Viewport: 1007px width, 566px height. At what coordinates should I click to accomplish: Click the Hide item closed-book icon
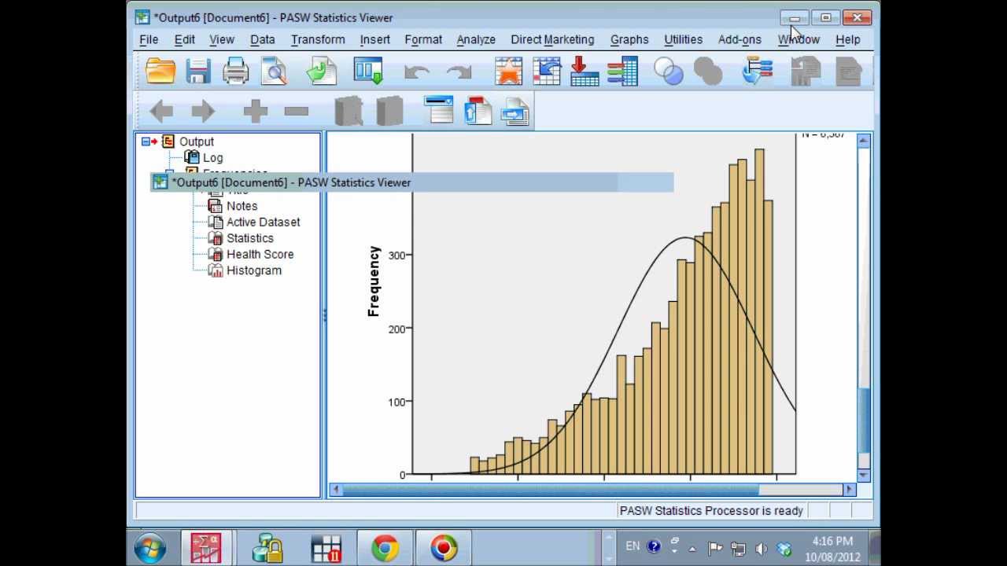click(x=389, y=112)
